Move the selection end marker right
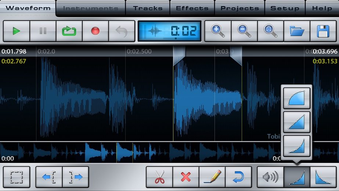The image size is (339, 191). pyautogui.click(x=76, y=177)
